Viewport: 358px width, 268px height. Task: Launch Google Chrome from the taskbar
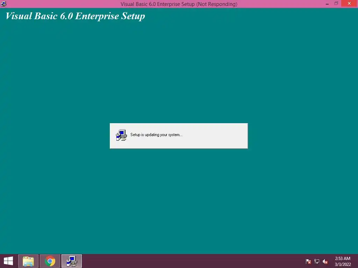click(50, 261)
